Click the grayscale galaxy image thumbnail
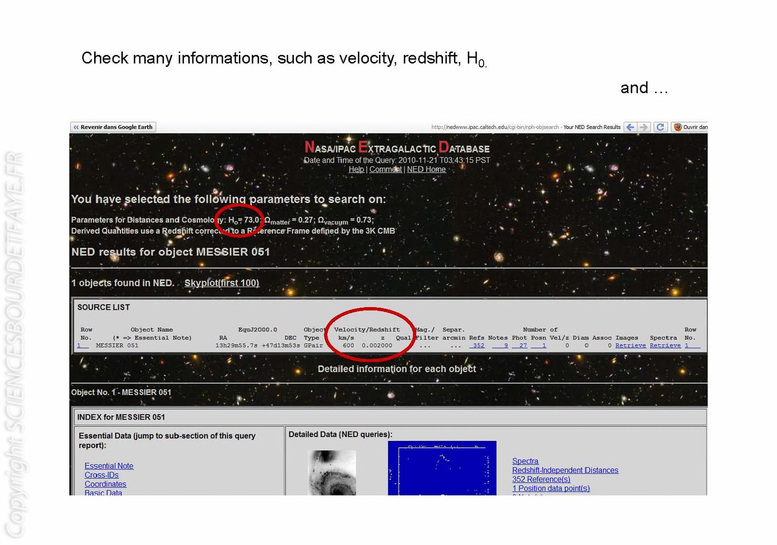This screenshot has height=545, width=777. pos(332,473)
